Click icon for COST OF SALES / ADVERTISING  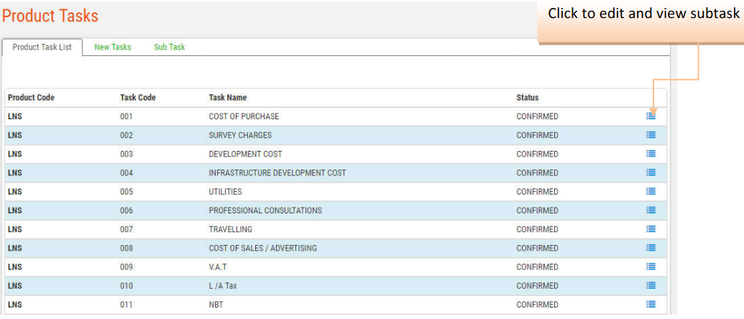[651, 248]
